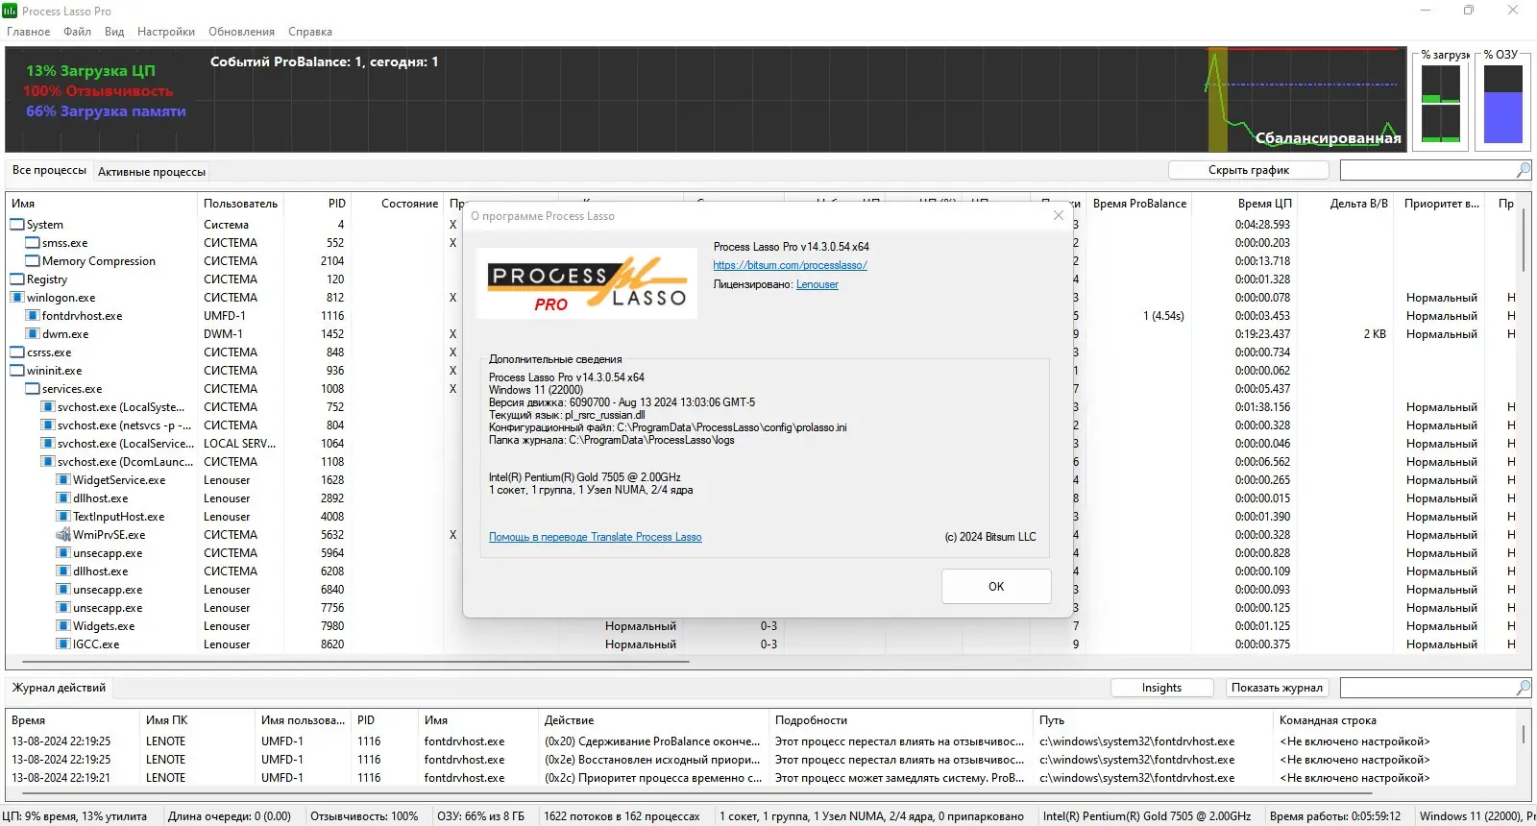Switch to the Все процессы tab

pyautogui.click(x=49, y=170)
